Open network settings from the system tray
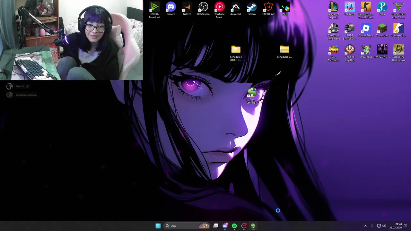The height and width of the screenshot is (231, 411). (x=379, y=226)
